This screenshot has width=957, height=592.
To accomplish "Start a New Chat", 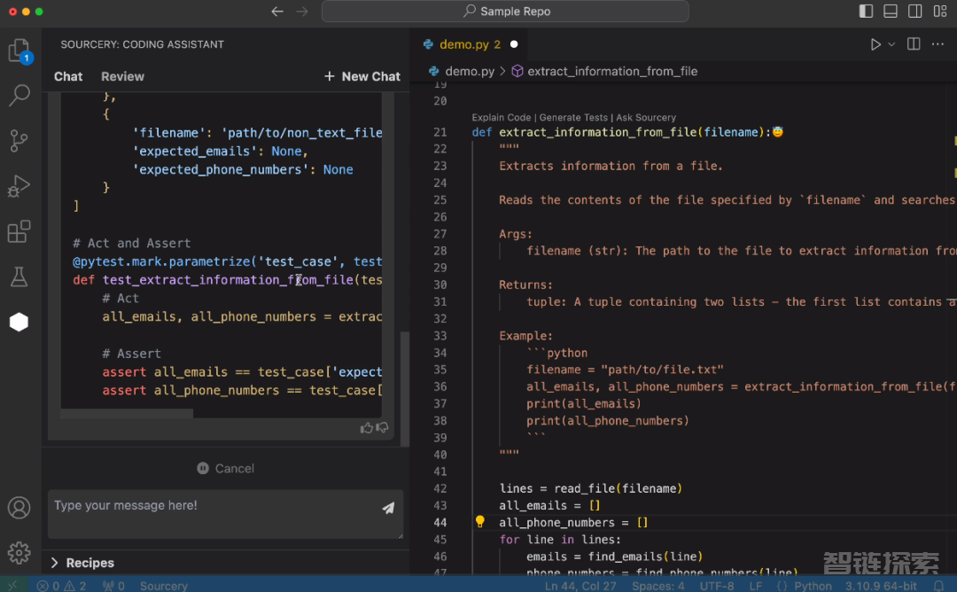I will (x=362, y=76).
